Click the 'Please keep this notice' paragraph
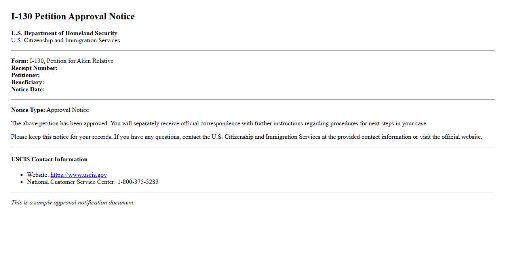 click(x=246, y=137)
